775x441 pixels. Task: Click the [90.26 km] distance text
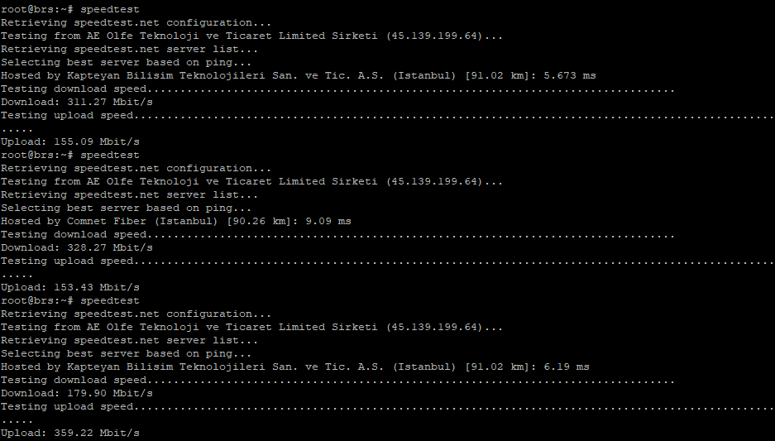tap(260, 222)
